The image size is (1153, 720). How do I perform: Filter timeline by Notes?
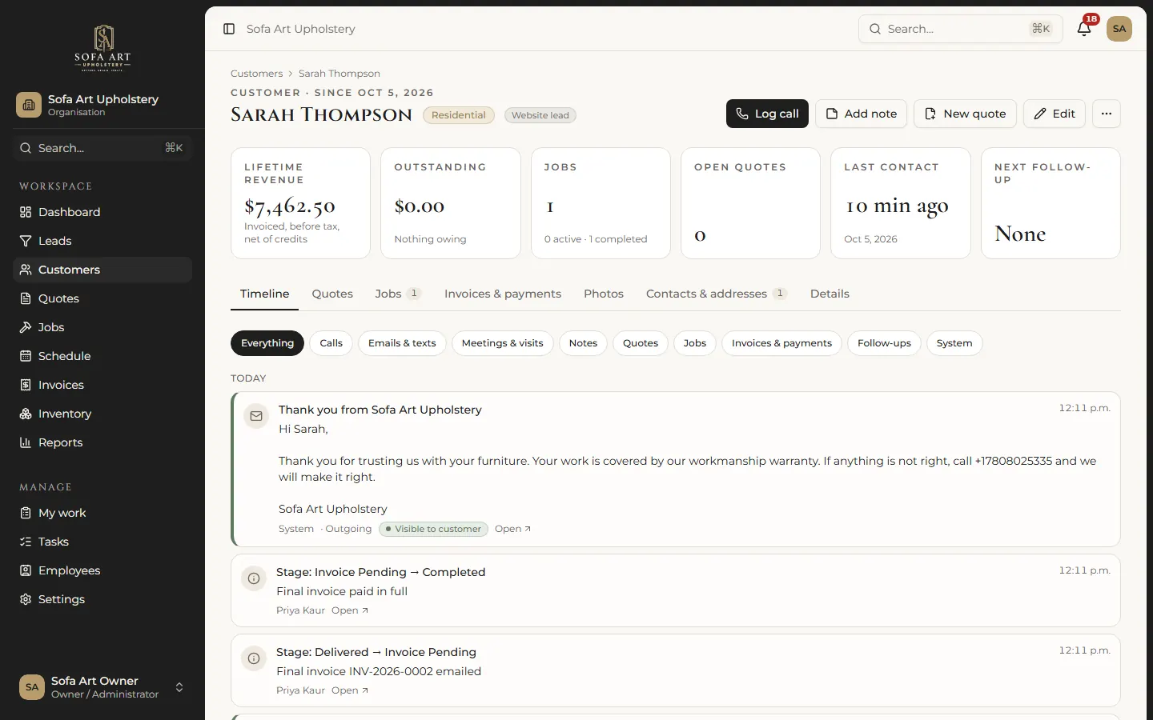click(x=583, y=343)
